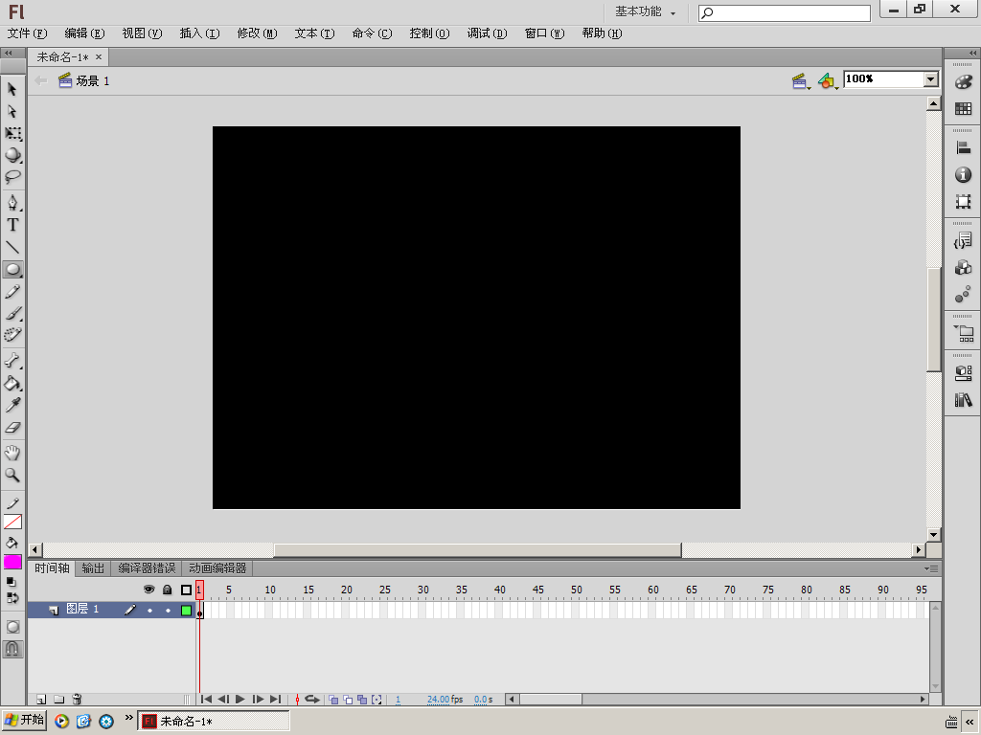Image resolution: width=981 pixels, height=735 pixels.
Task: Open the timeline panel options menu
Action: click(x=931, y=568)
